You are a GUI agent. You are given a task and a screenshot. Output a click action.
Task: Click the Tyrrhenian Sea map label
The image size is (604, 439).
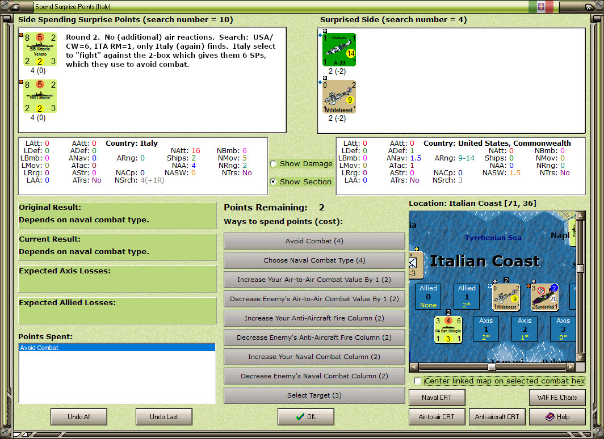493,238
